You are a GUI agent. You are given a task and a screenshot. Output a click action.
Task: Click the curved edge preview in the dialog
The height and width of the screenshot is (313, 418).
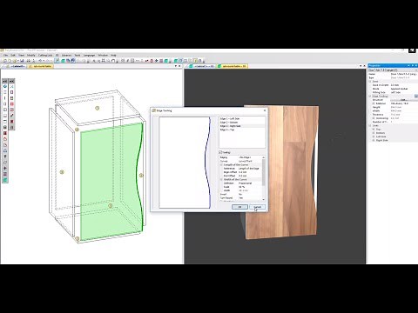208,163
